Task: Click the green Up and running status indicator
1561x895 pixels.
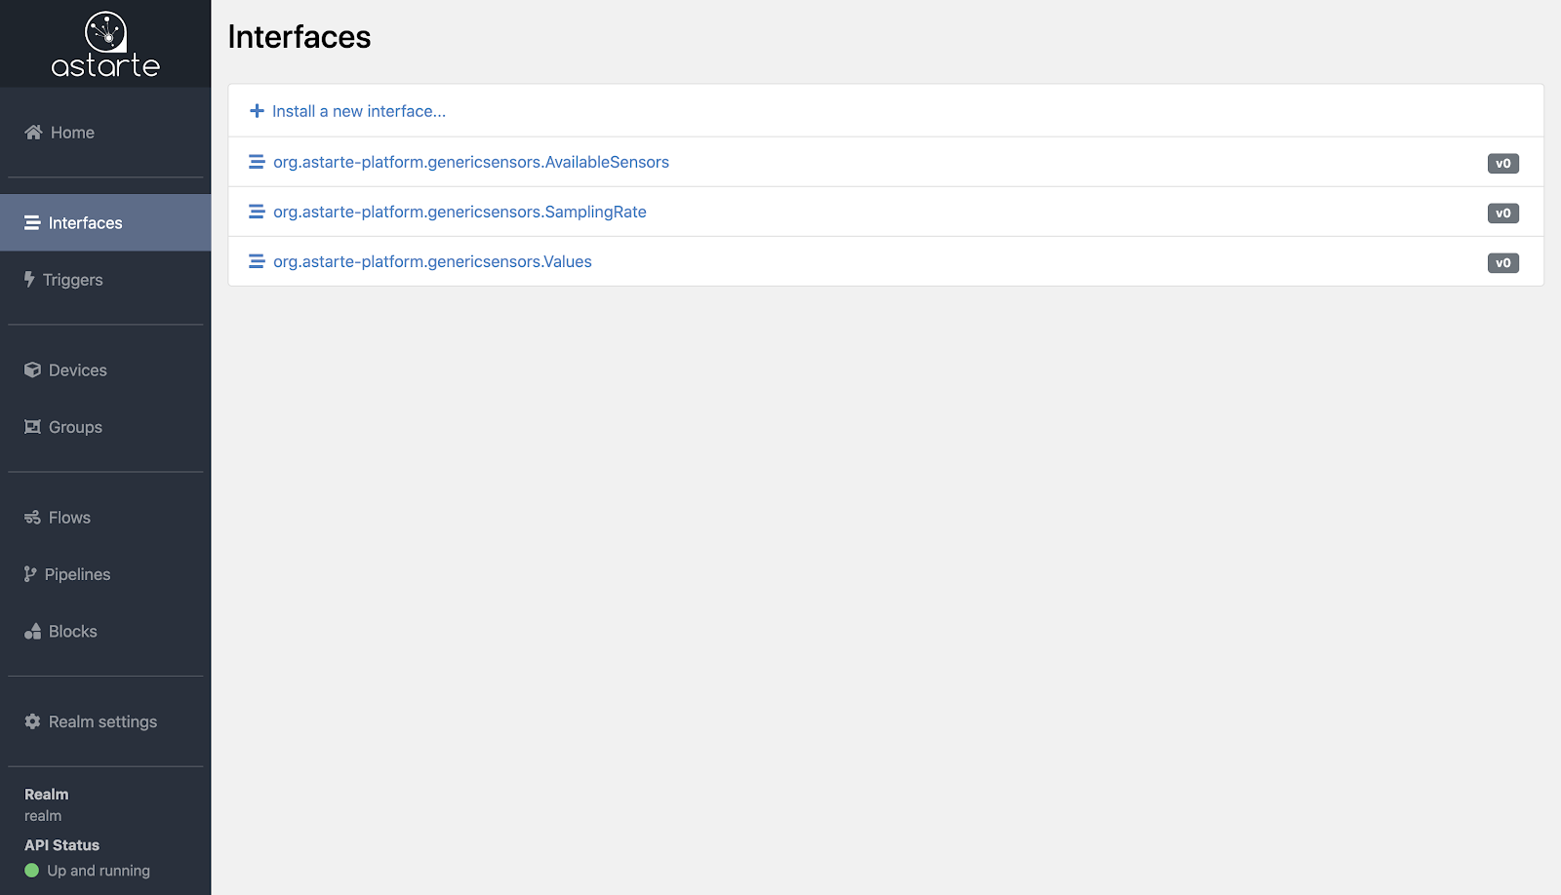Action: point(30,871)
